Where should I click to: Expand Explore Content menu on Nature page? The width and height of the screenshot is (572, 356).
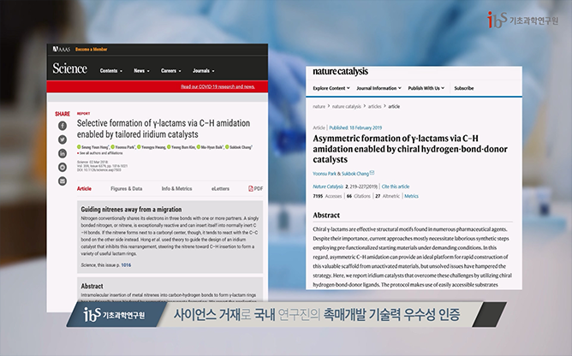pyautogui.click(x=331, y=88)
